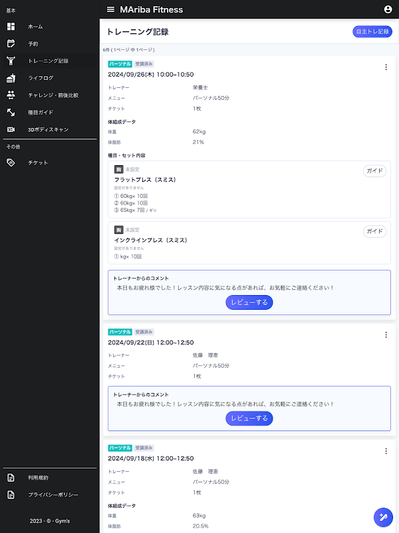399x533 pixels.
Task: Select トレーニング記録 sidebar item
Action: pos(50,61)
